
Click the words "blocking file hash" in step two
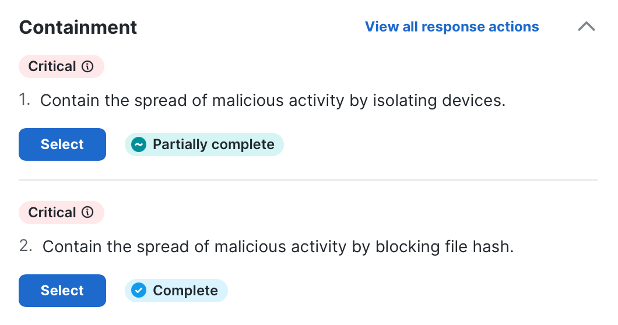pyautogui.click(x=444, y=246)
